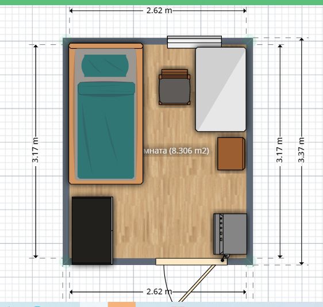Select the white desk near the window

(x=221, y=89)
